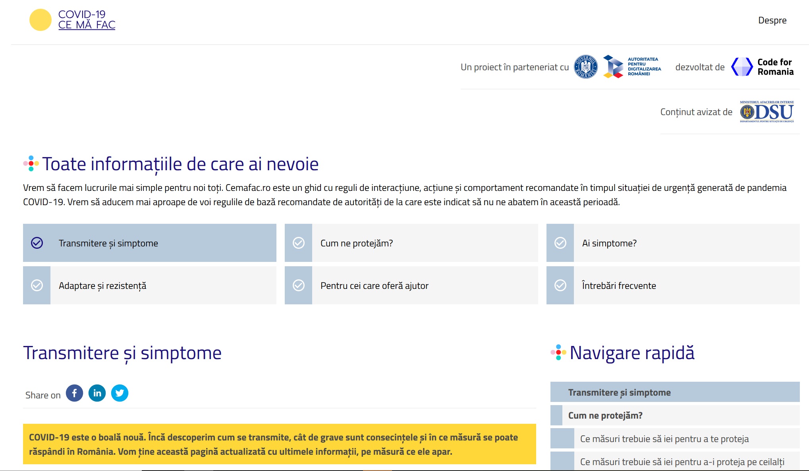Click the Conținut avizat de text

click(x=696, y=112)
